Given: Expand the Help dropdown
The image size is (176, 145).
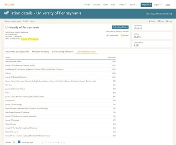Looking at the screenshot, I should point(123,5).
